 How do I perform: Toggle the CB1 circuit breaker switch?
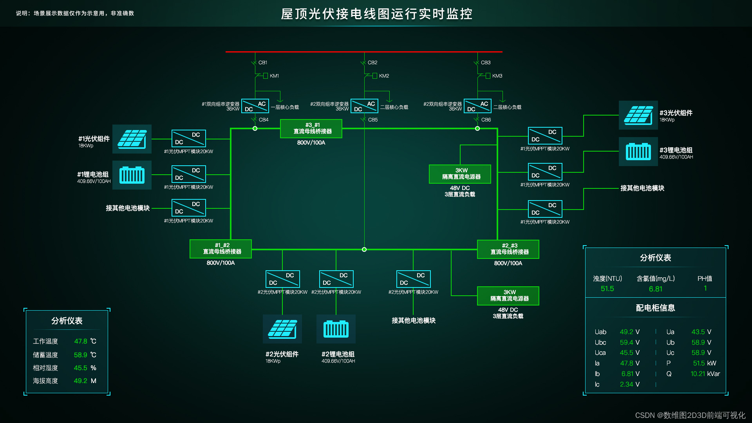pos(254,63)
